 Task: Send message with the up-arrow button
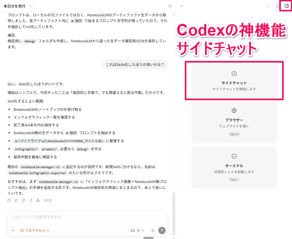click(162, 230)
